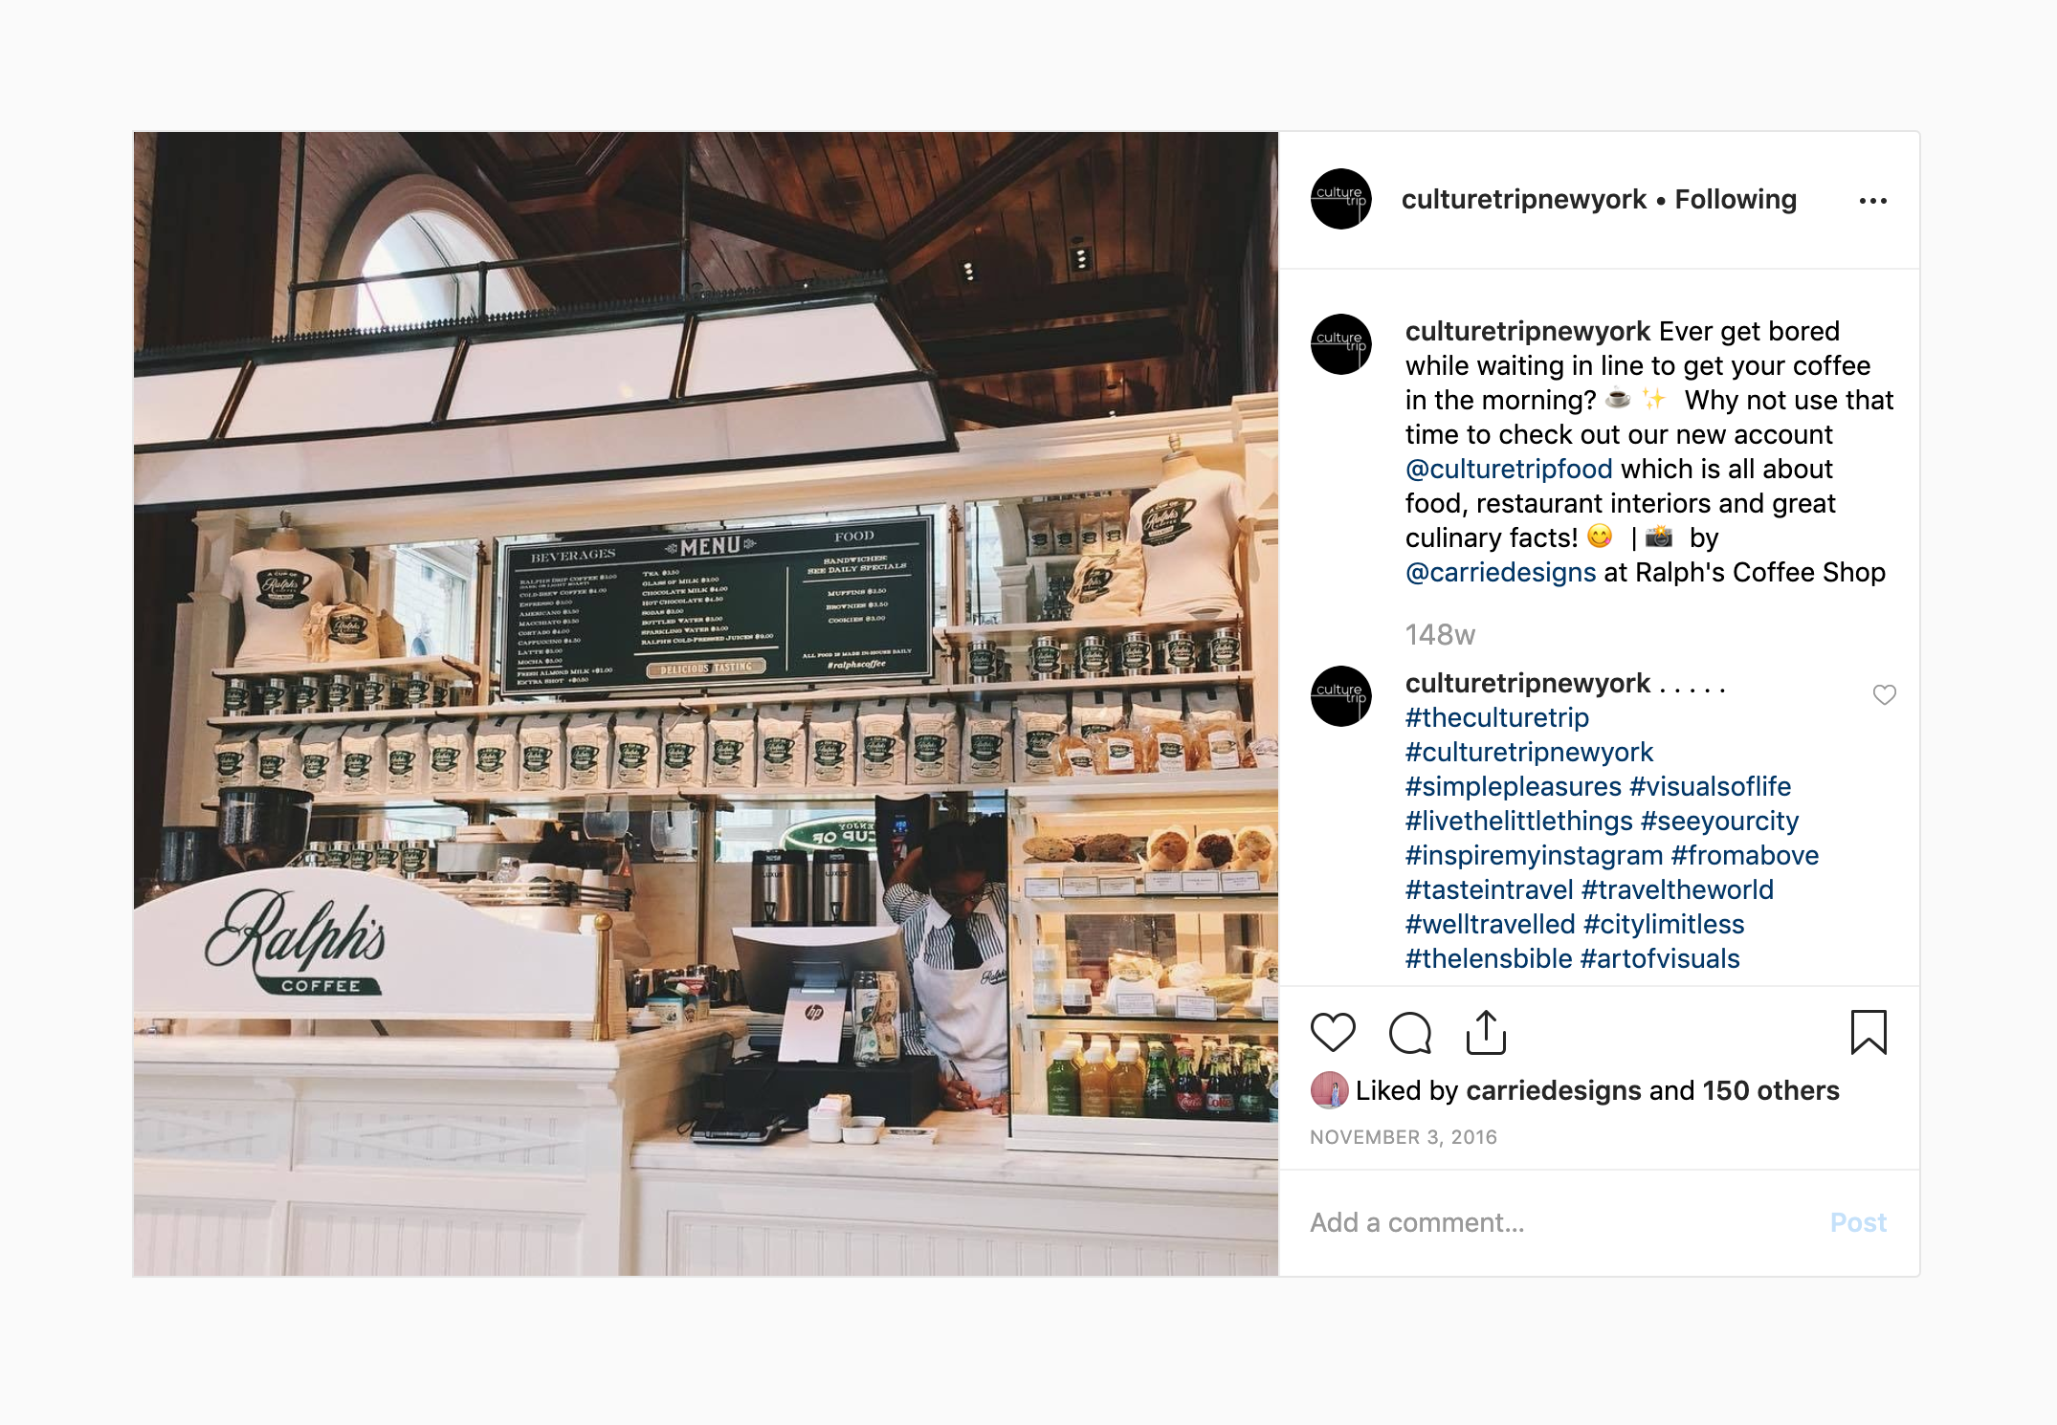
Task: Click avatar beside the hashtag comment
Action: click(1340, 696)
